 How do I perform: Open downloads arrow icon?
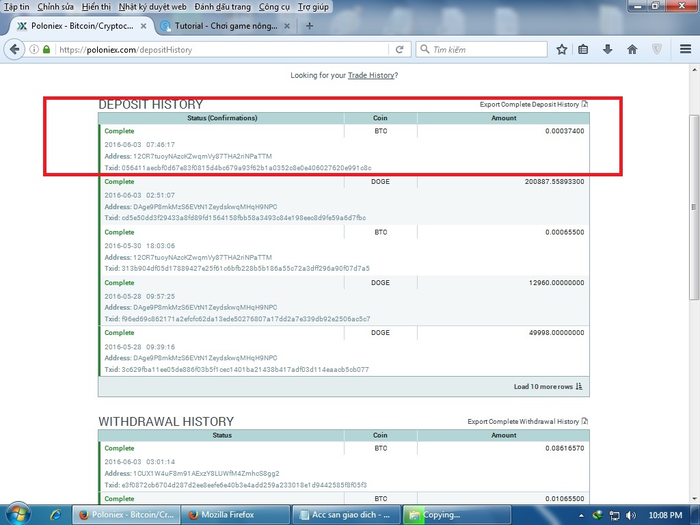tap(607, 49)
